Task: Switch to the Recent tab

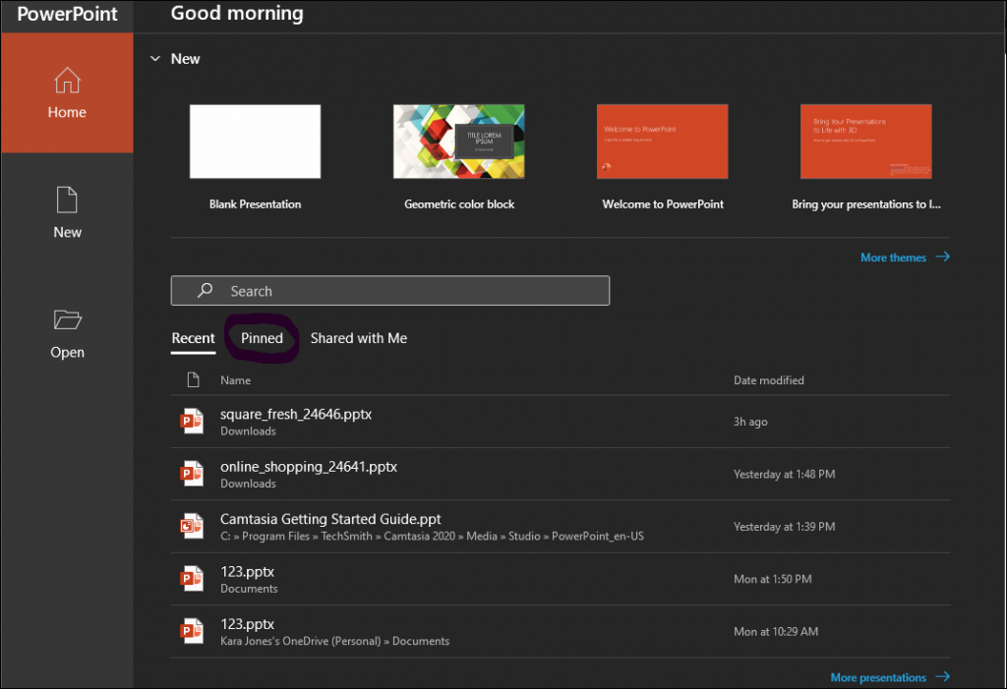Action: click(x=194, y=338)
